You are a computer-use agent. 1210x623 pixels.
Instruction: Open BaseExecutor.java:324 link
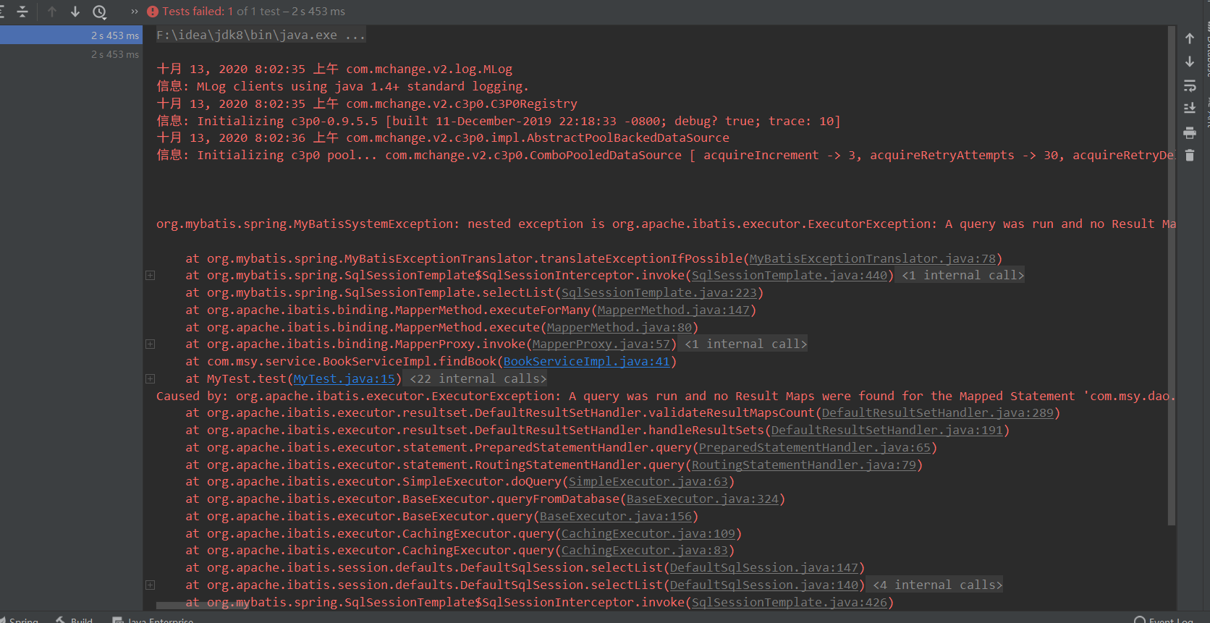click(x=702, y=499)
